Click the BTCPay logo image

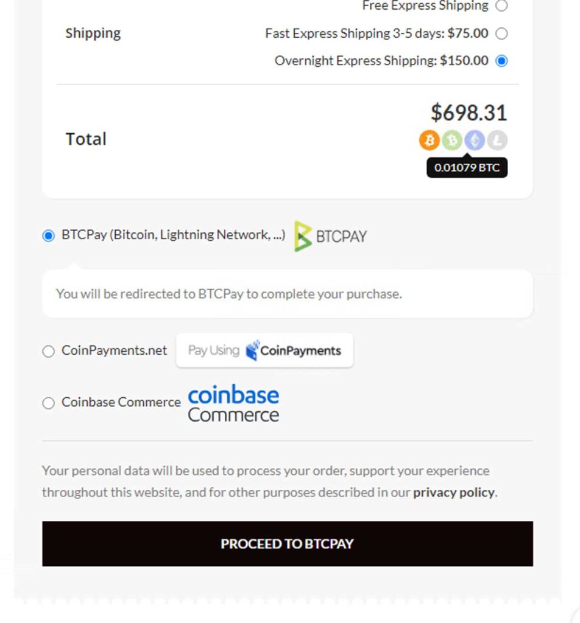331,236
